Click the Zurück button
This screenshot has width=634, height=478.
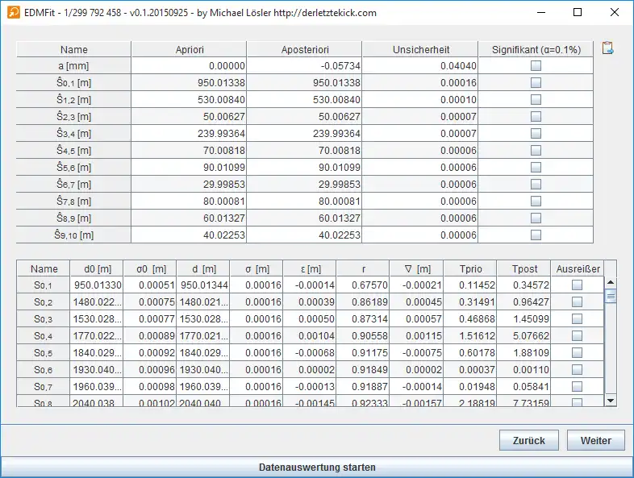click(529, 440)
